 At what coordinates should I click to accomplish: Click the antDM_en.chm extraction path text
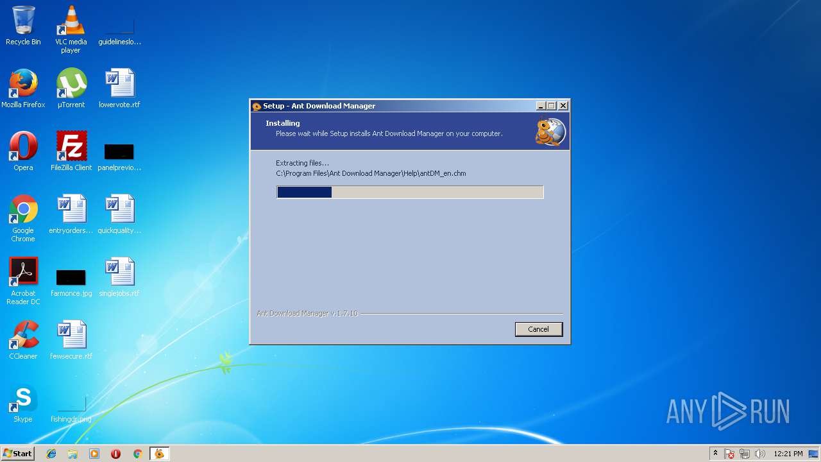pyautogui.click(x=371, y=173)
